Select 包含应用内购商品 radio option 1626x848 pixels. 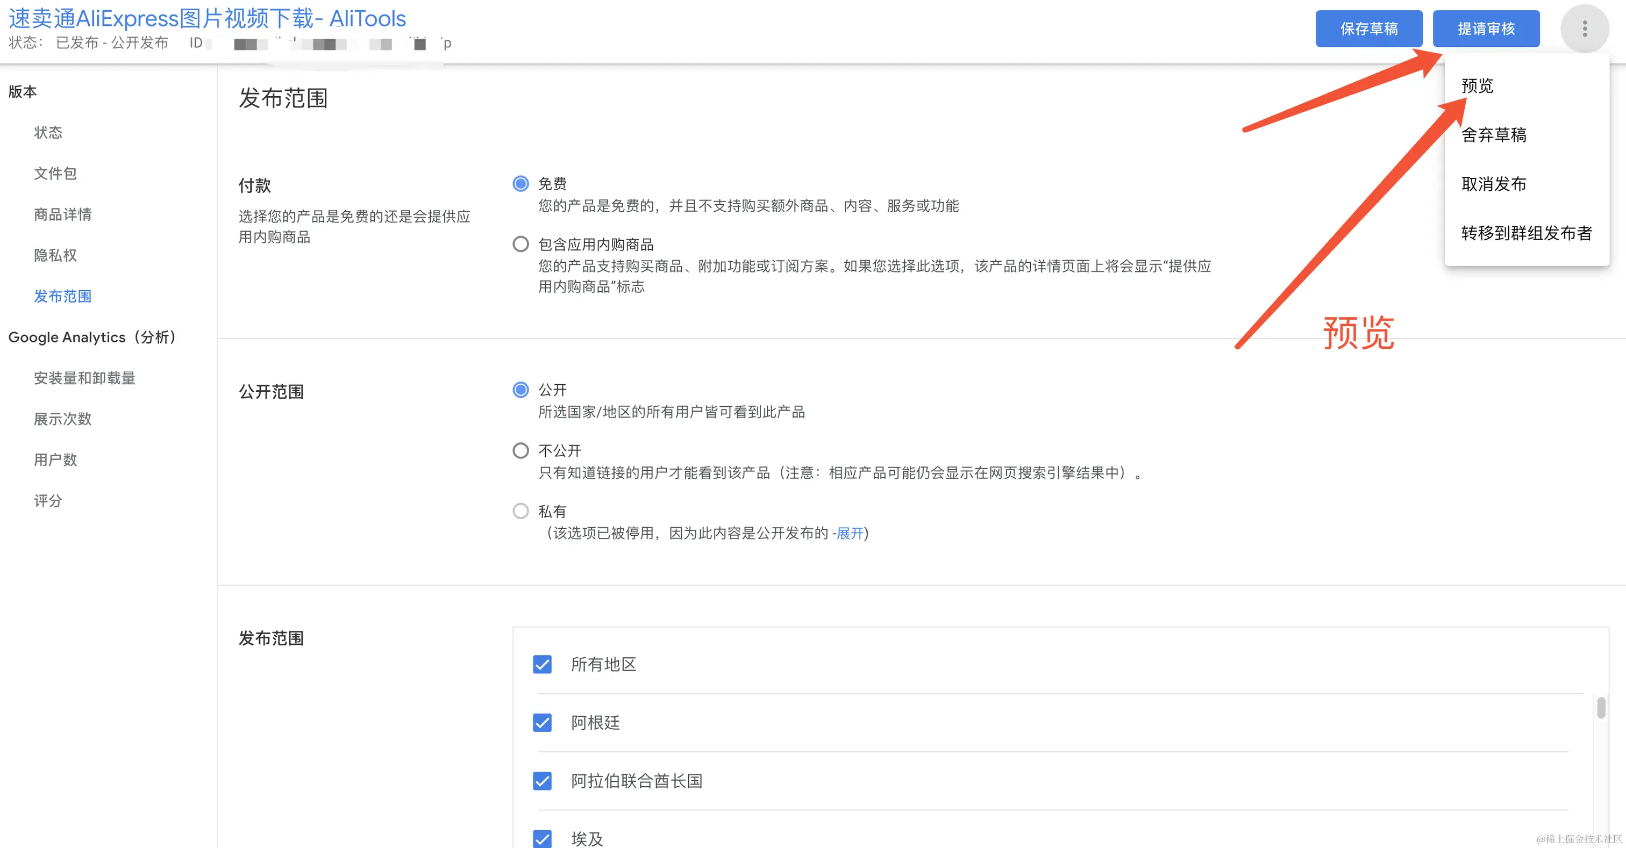coord(520,244)
